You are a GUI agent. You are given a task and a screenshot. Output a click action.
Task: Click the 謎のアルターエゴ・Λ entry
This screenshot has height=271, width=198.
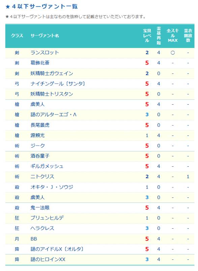pos(54,114)
